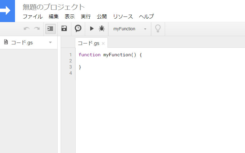Open the ヘルプ menu
The image size is (245, 153).
[x=146, y=17]
